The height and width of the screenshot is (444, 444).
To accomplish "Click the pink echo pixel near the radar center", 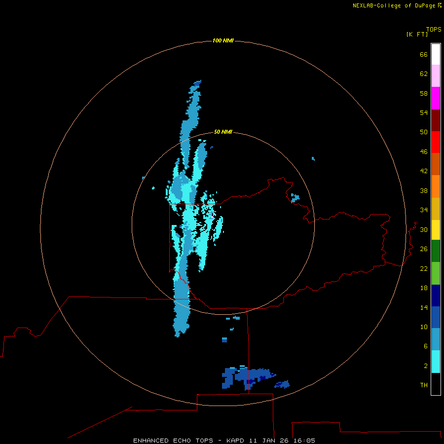I will coord(212,217).
